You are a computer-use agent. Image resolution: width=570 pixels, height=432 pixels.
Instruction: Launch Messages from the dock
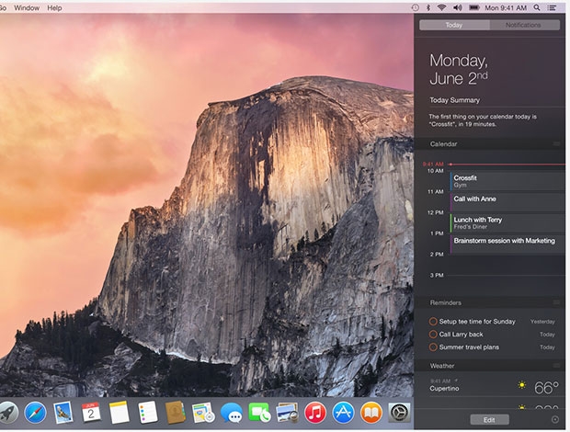pyautogui.click(x=232, y=413)
